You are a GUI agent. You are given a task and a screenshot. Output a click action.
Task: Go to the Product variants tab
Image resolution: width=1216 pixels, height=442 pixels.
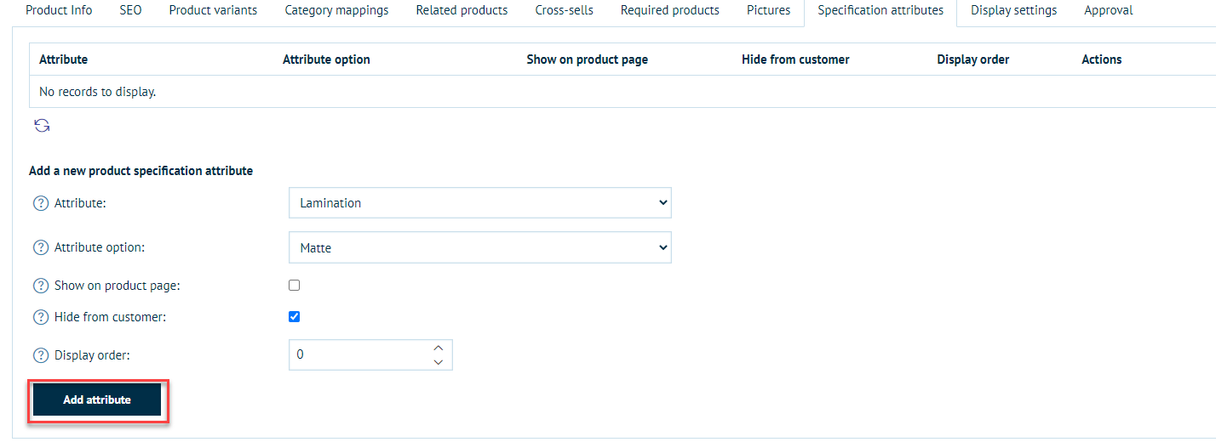pos(213,10)
